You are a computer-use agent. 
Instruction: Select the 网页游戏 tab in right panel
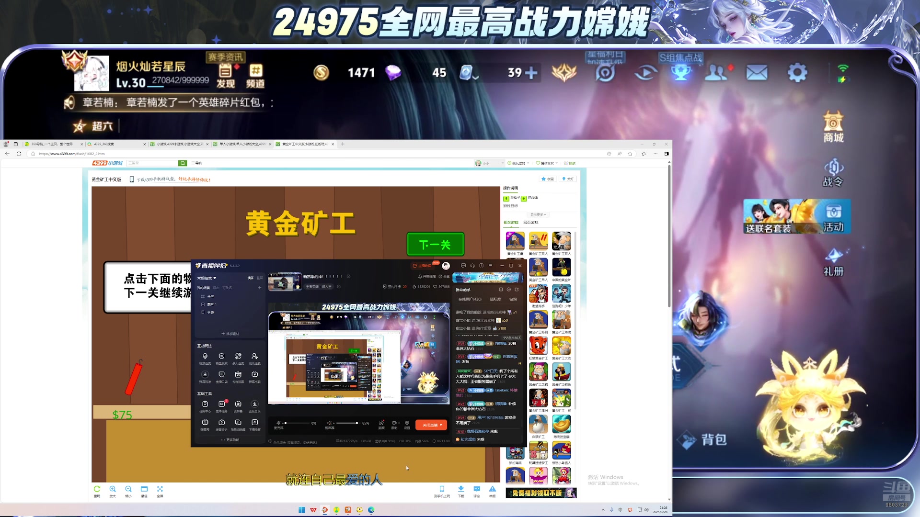point(531,223)
